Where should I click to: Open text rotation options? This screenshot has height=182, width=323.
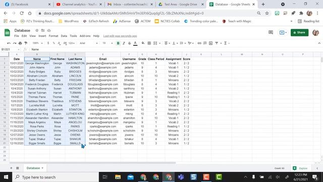pos(191,43)
